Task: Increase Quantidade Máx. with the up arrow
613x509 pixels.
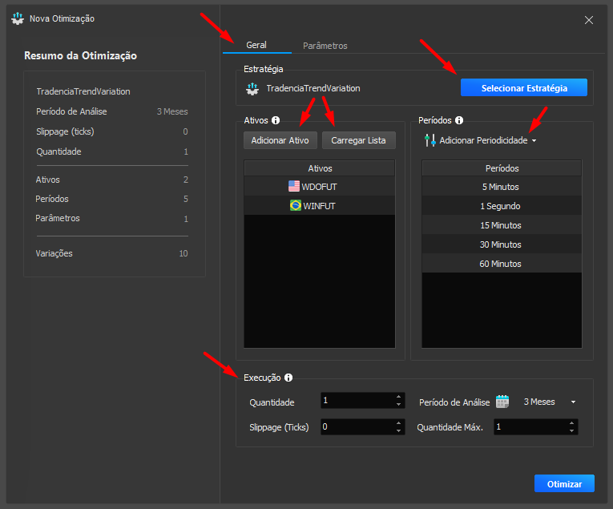Action: 571,423
